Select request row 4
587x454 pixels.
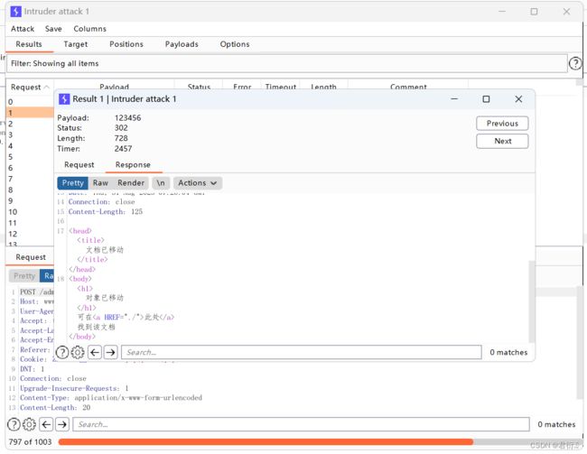(x=30, y=146)
